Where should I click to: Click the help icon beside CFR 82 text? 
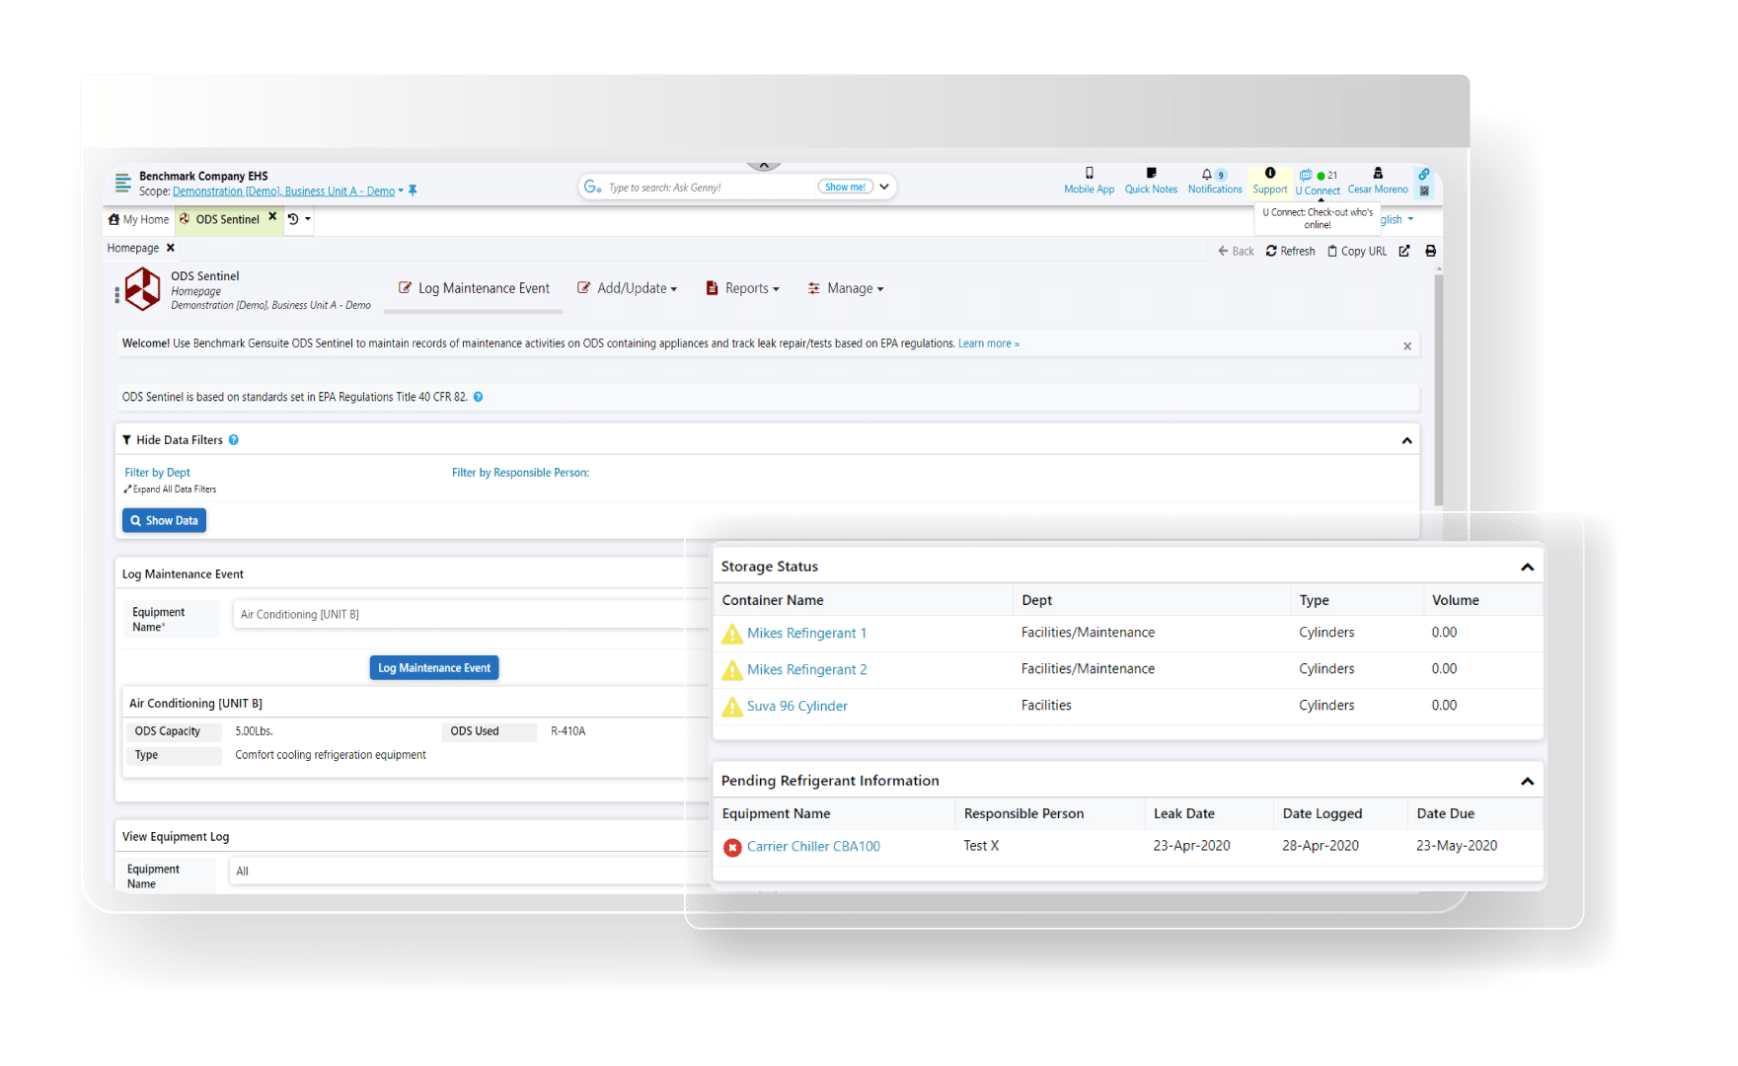(x=478, y=397)
